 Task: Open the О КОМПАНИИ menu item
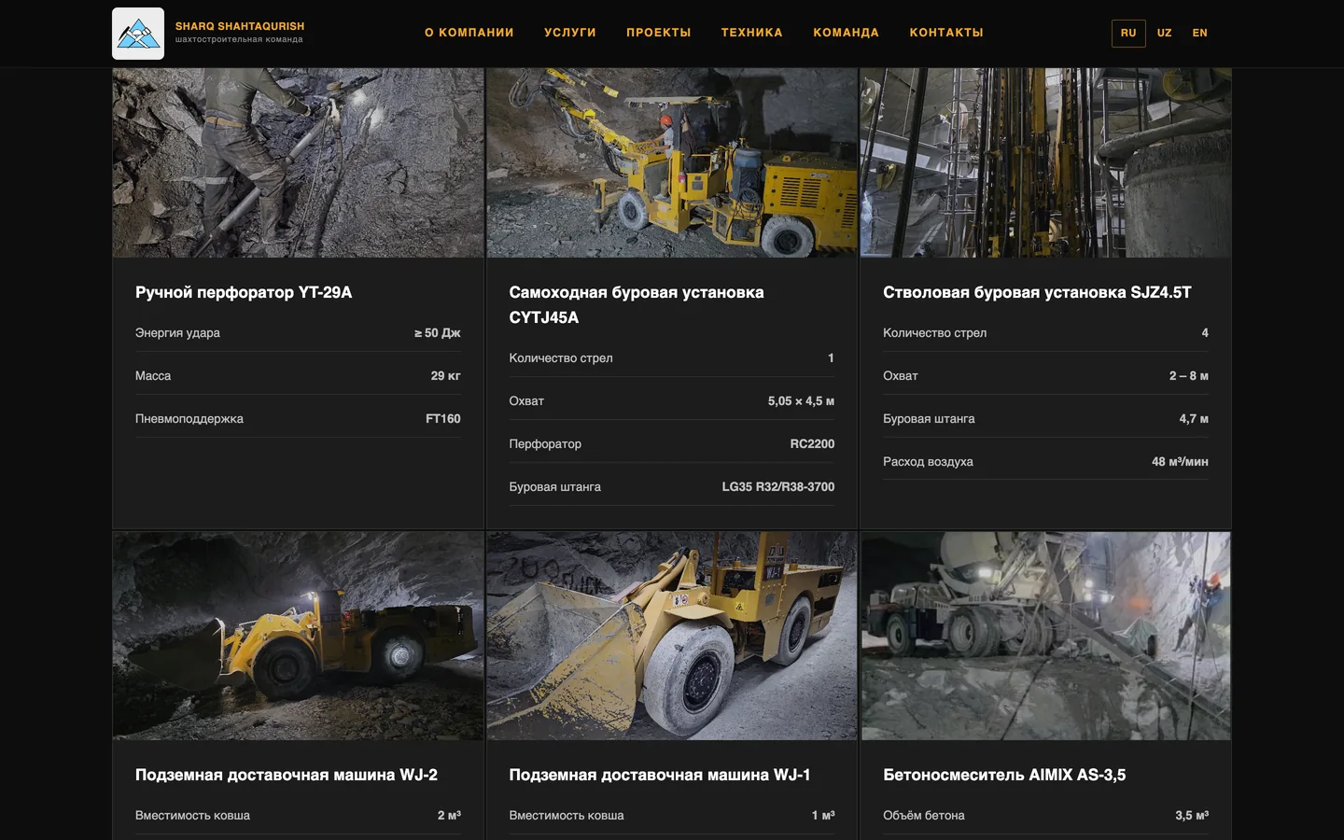click(469, 33)
